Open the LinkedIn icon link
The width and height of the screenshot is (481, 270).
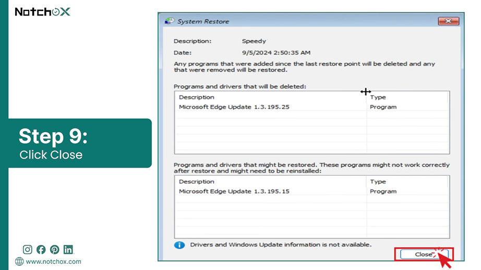pyautogui.click(x=68, y=250)
